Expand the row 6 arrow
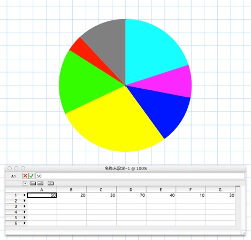This screenshot has height=240, width=251. pos(25,223)
